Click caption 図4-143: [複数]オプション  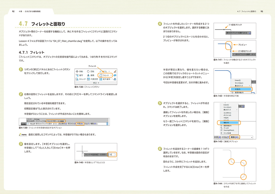click(226, 142)
